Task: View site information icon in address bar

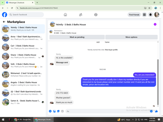Action: click(17, 8)
